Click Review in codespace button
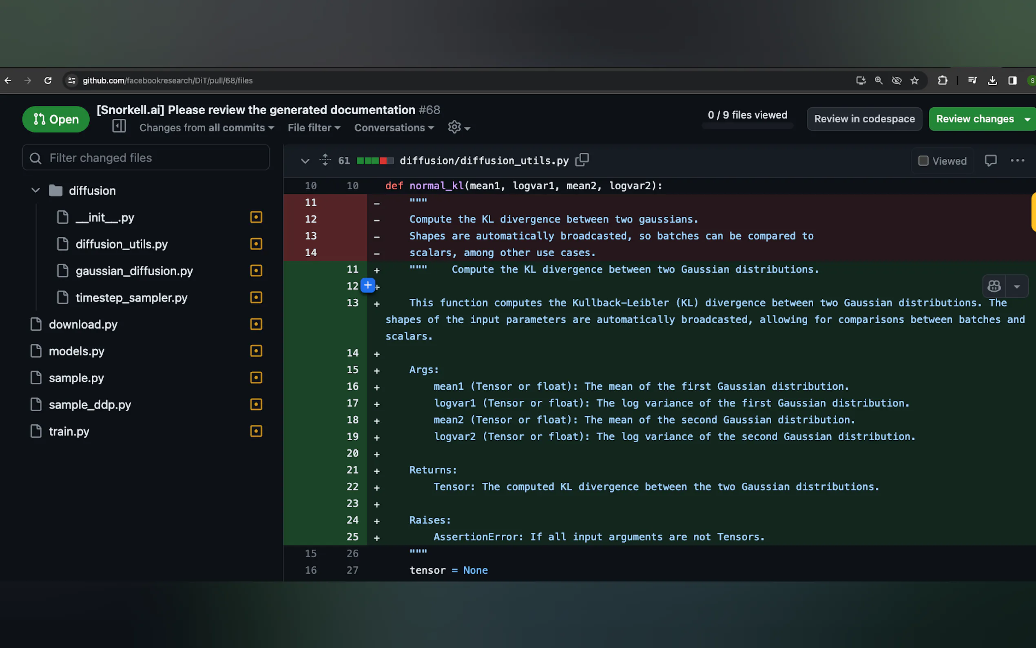The height and width of the screenshot is (648, 1036). pyautogui.click(x=864, y=119)
